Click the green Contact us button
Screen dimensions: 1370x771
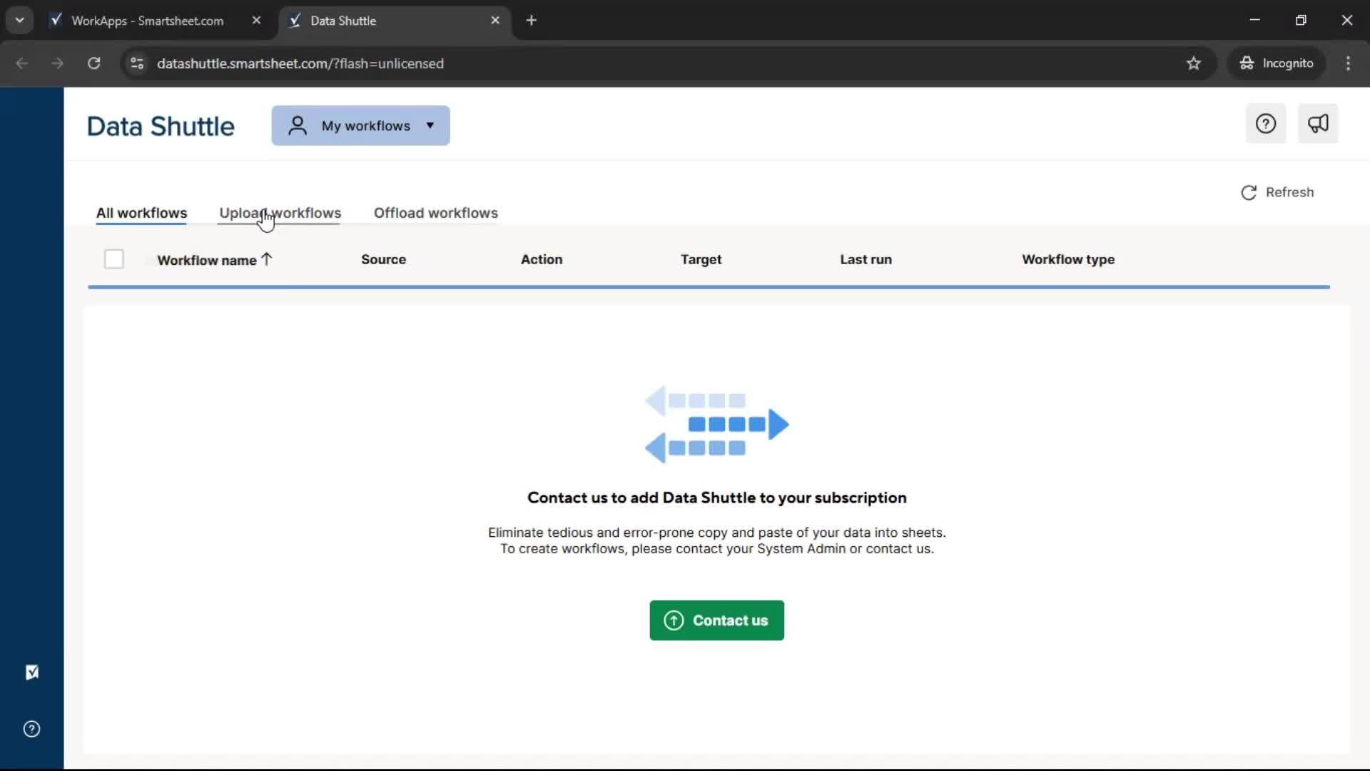click(716, 620)
